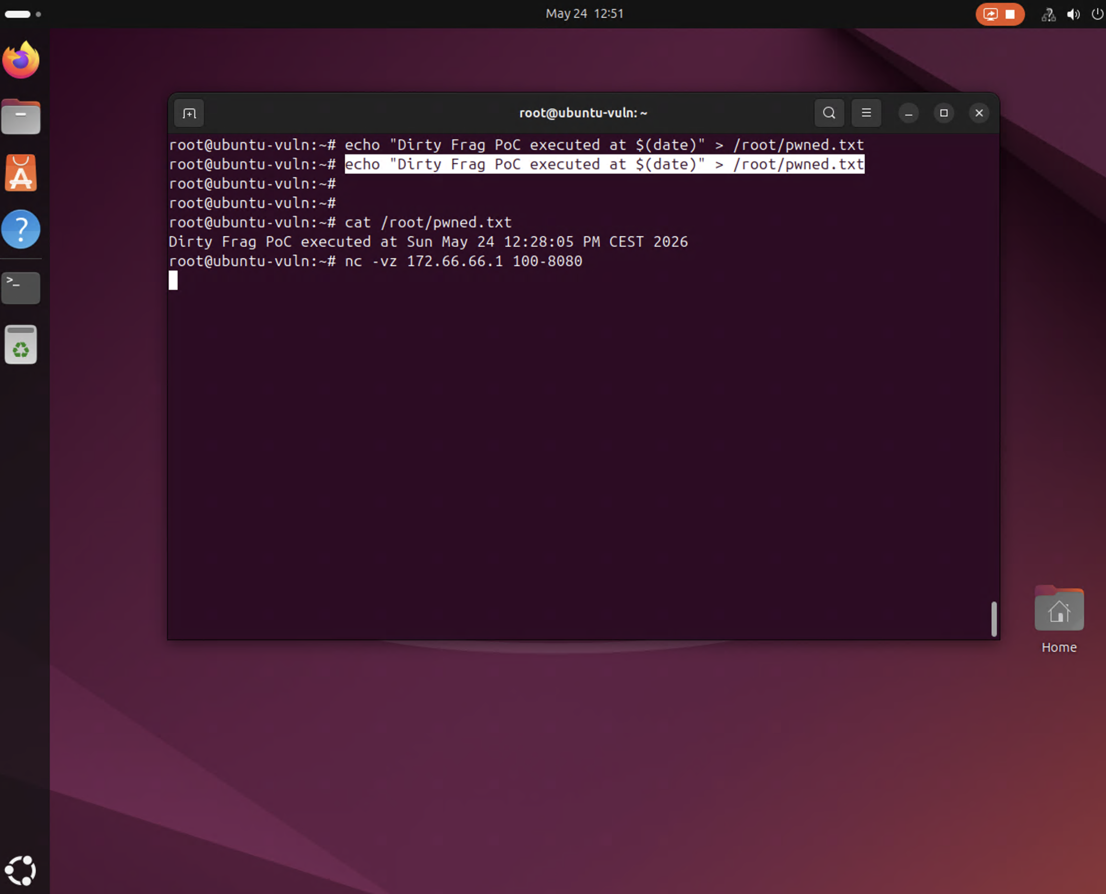The image size is (1106, 894).
Task: Open the power menu icon
Action: click(1097, 14)
